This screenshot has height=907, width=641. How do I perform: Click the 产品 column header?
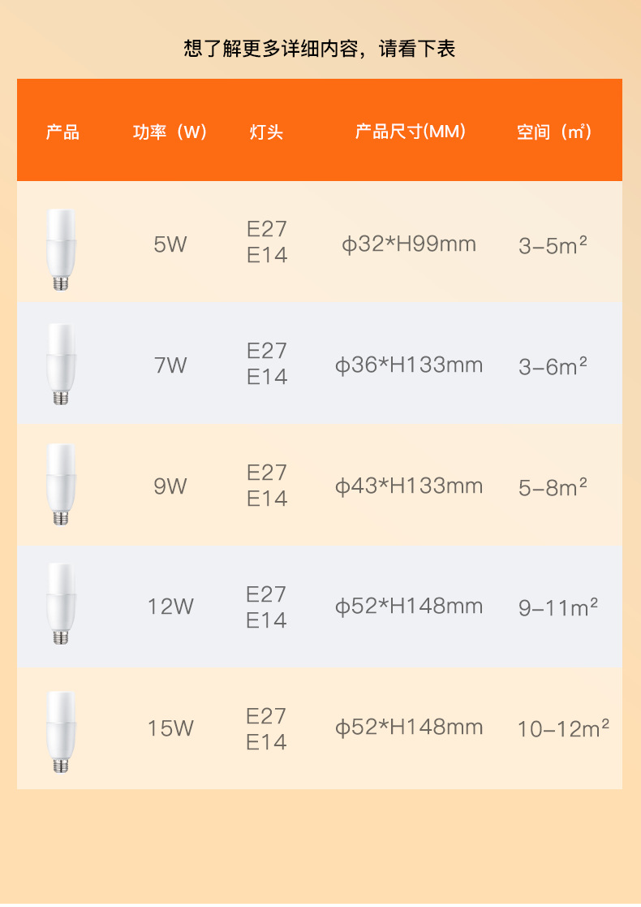pos(62,132)
